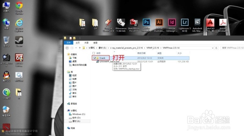
Task: Select 网络 in Explorer navigation pane
Action: 71,128
